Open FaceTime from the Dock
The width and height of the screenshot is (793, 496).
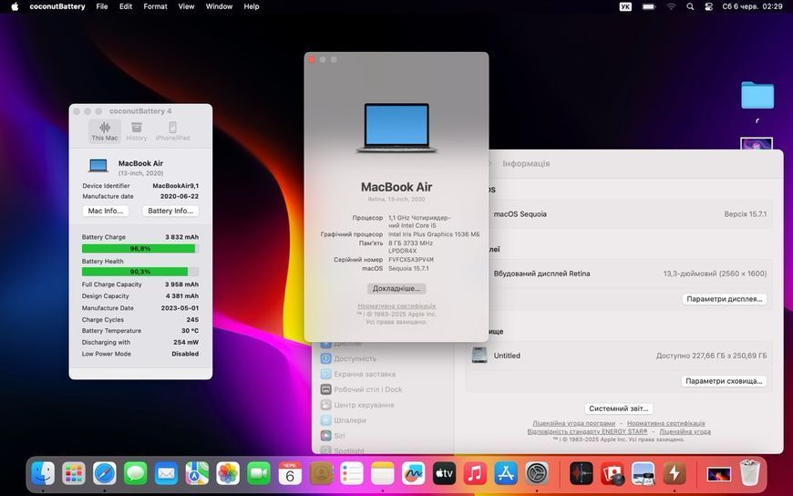tap(259, 474)
